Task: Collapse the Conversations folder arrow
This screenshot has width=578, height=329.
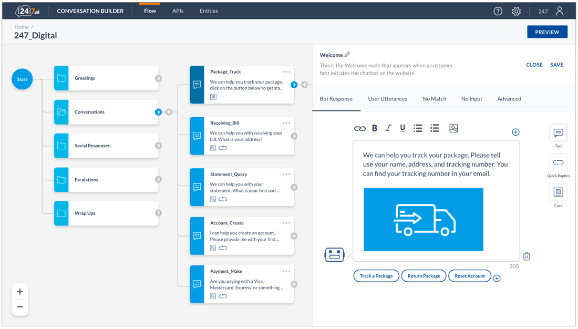Action: click(x=158, y=112)
